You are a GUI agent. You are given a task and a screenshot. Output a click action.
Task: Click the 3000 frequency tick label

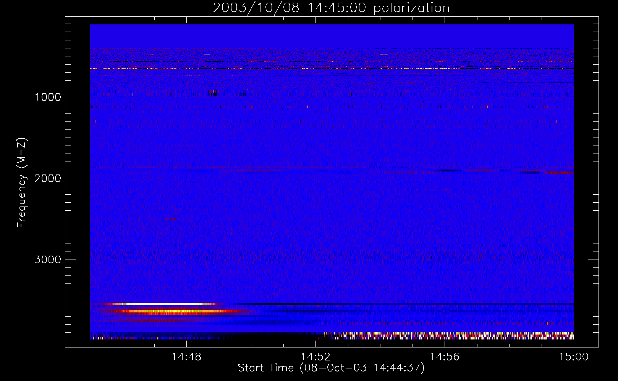(48, 259)
